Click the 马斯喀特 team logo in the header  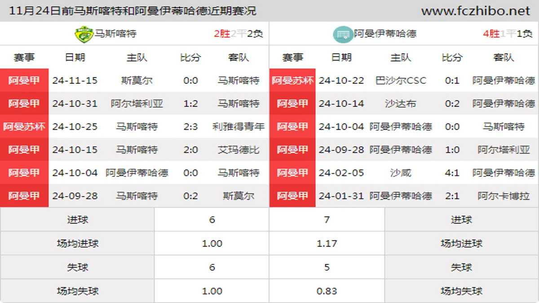tap(84, 34)
